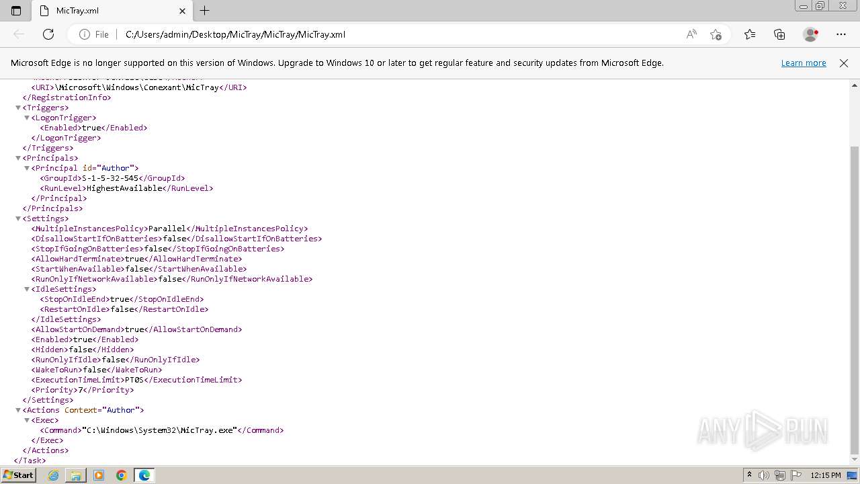Screen dimensions: 860x484
Task: Click the closing RegistrationInfo tag
Action: point(67,97)
